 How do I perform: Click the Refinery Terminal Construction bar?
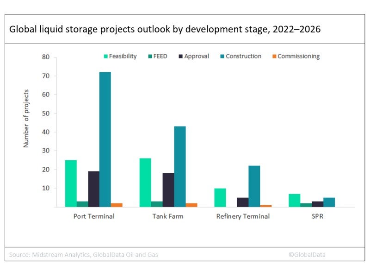[254, 186]
